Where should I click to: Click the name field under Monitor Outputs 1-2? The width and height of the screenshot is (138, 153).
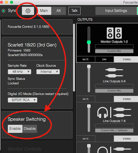tap(114, 46)
